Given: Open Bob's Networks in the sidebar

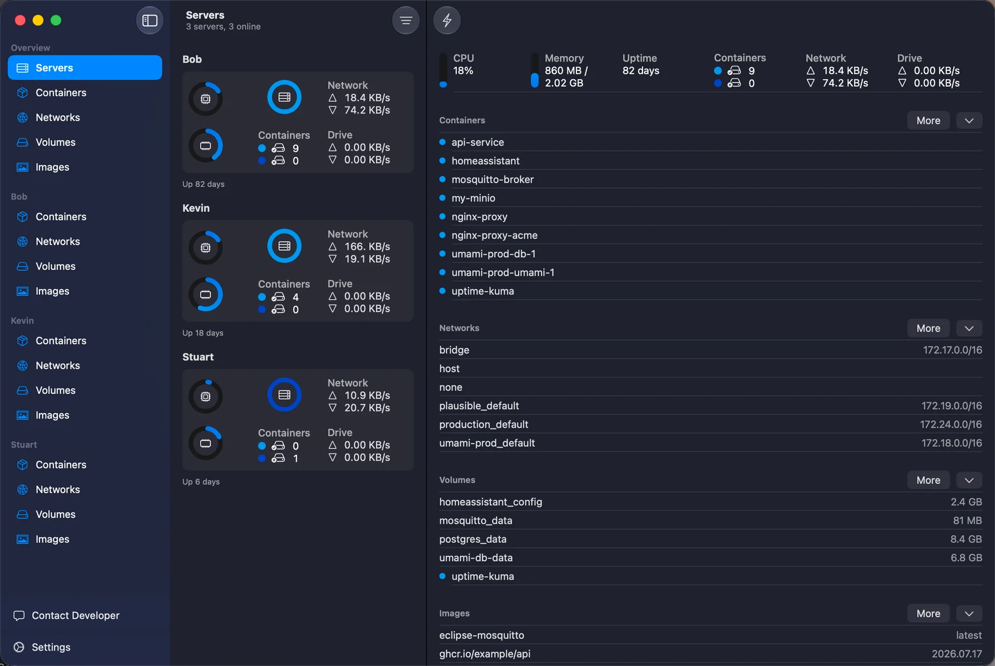Looking at the screenshot, I should pos(85,242).
